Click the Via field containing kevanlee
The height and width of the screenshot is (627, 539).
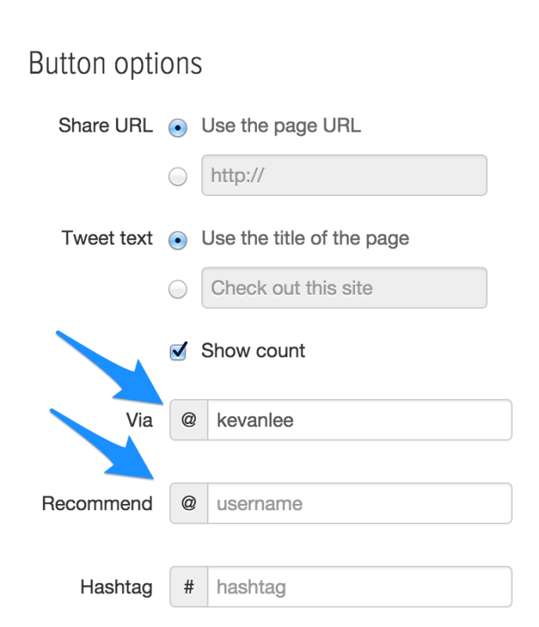tap(360, 420)
